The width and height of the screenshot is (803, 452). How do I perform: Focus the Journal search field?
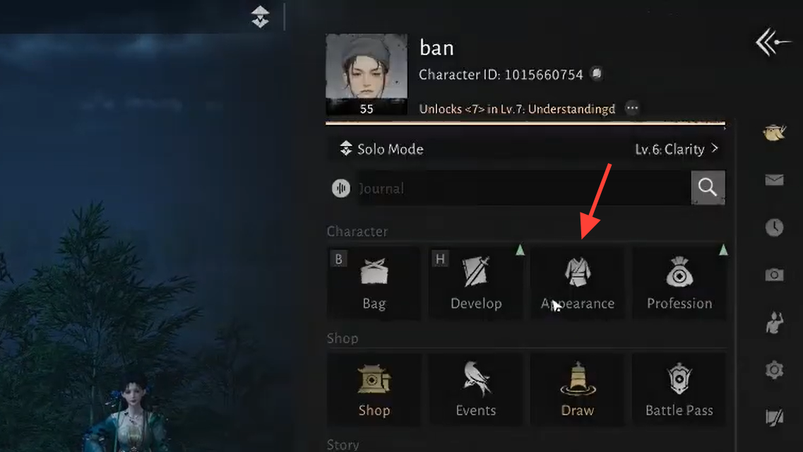[x=523, y=188]
